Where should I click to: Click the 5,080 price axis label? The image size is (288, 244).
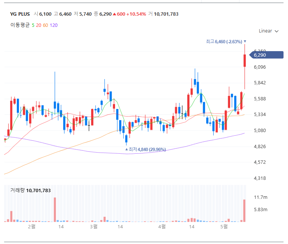tap(260, 131)
